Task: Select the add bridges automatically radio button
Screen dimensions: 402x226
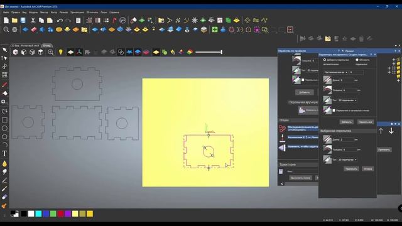Action: (325, 60)
